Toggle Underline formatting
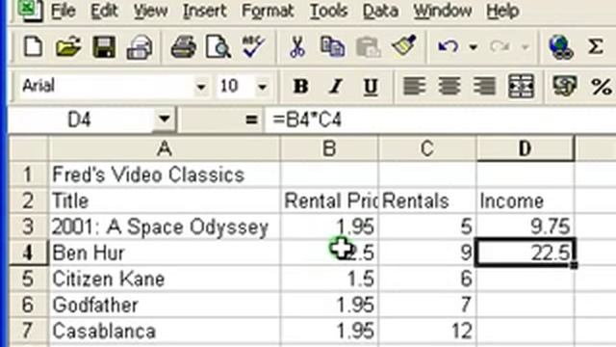Image resolution: width=616 pixels, height=347 pixels. [x=371, y=87]
